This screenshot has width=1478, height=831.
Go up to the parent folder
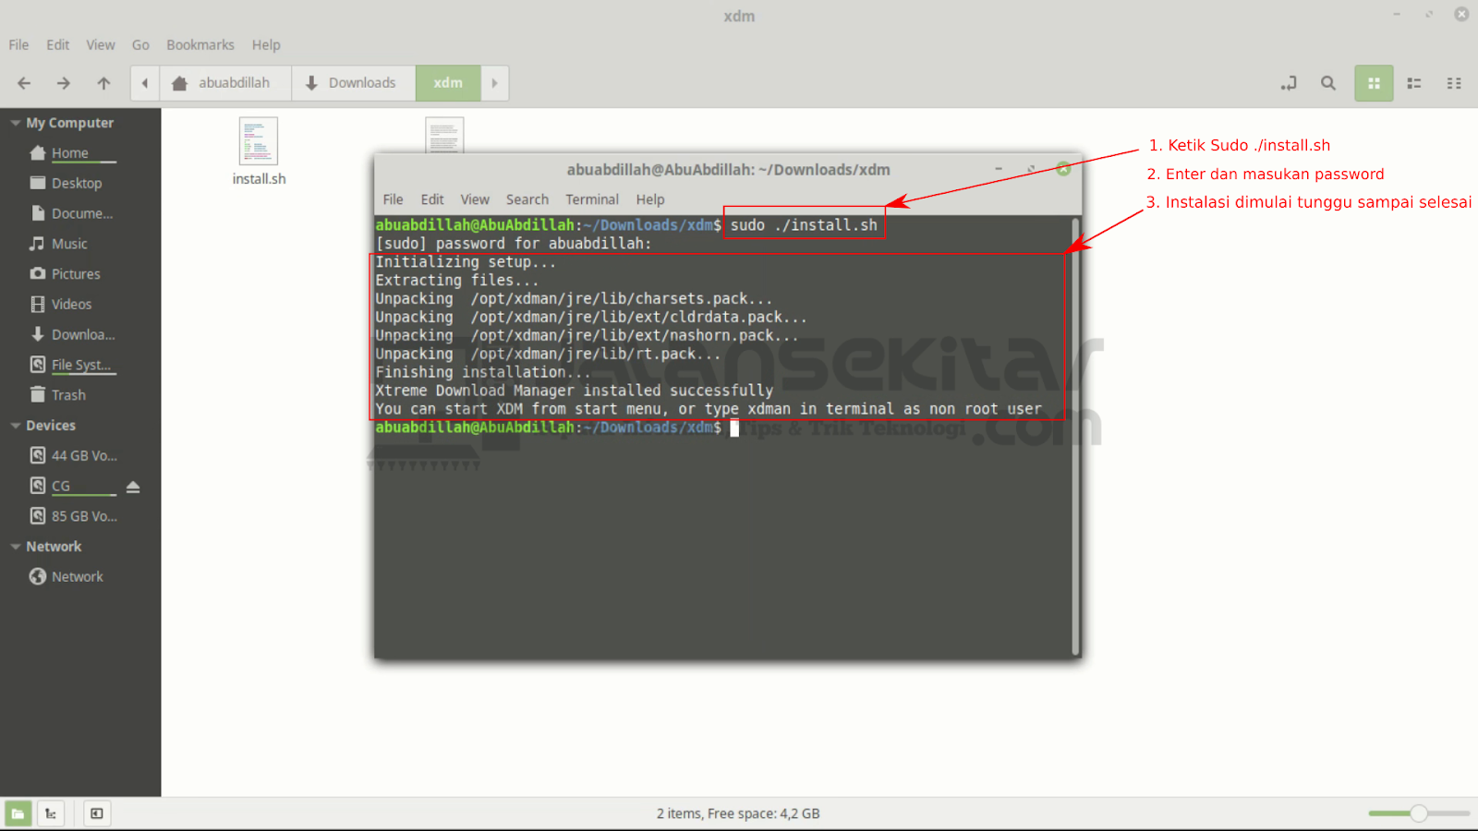[103, 83]
